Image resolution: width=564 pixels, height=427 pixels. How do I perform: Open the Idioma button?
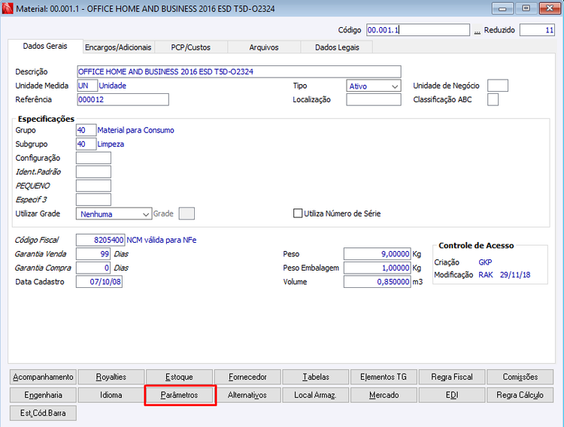[x=111, y=395]
